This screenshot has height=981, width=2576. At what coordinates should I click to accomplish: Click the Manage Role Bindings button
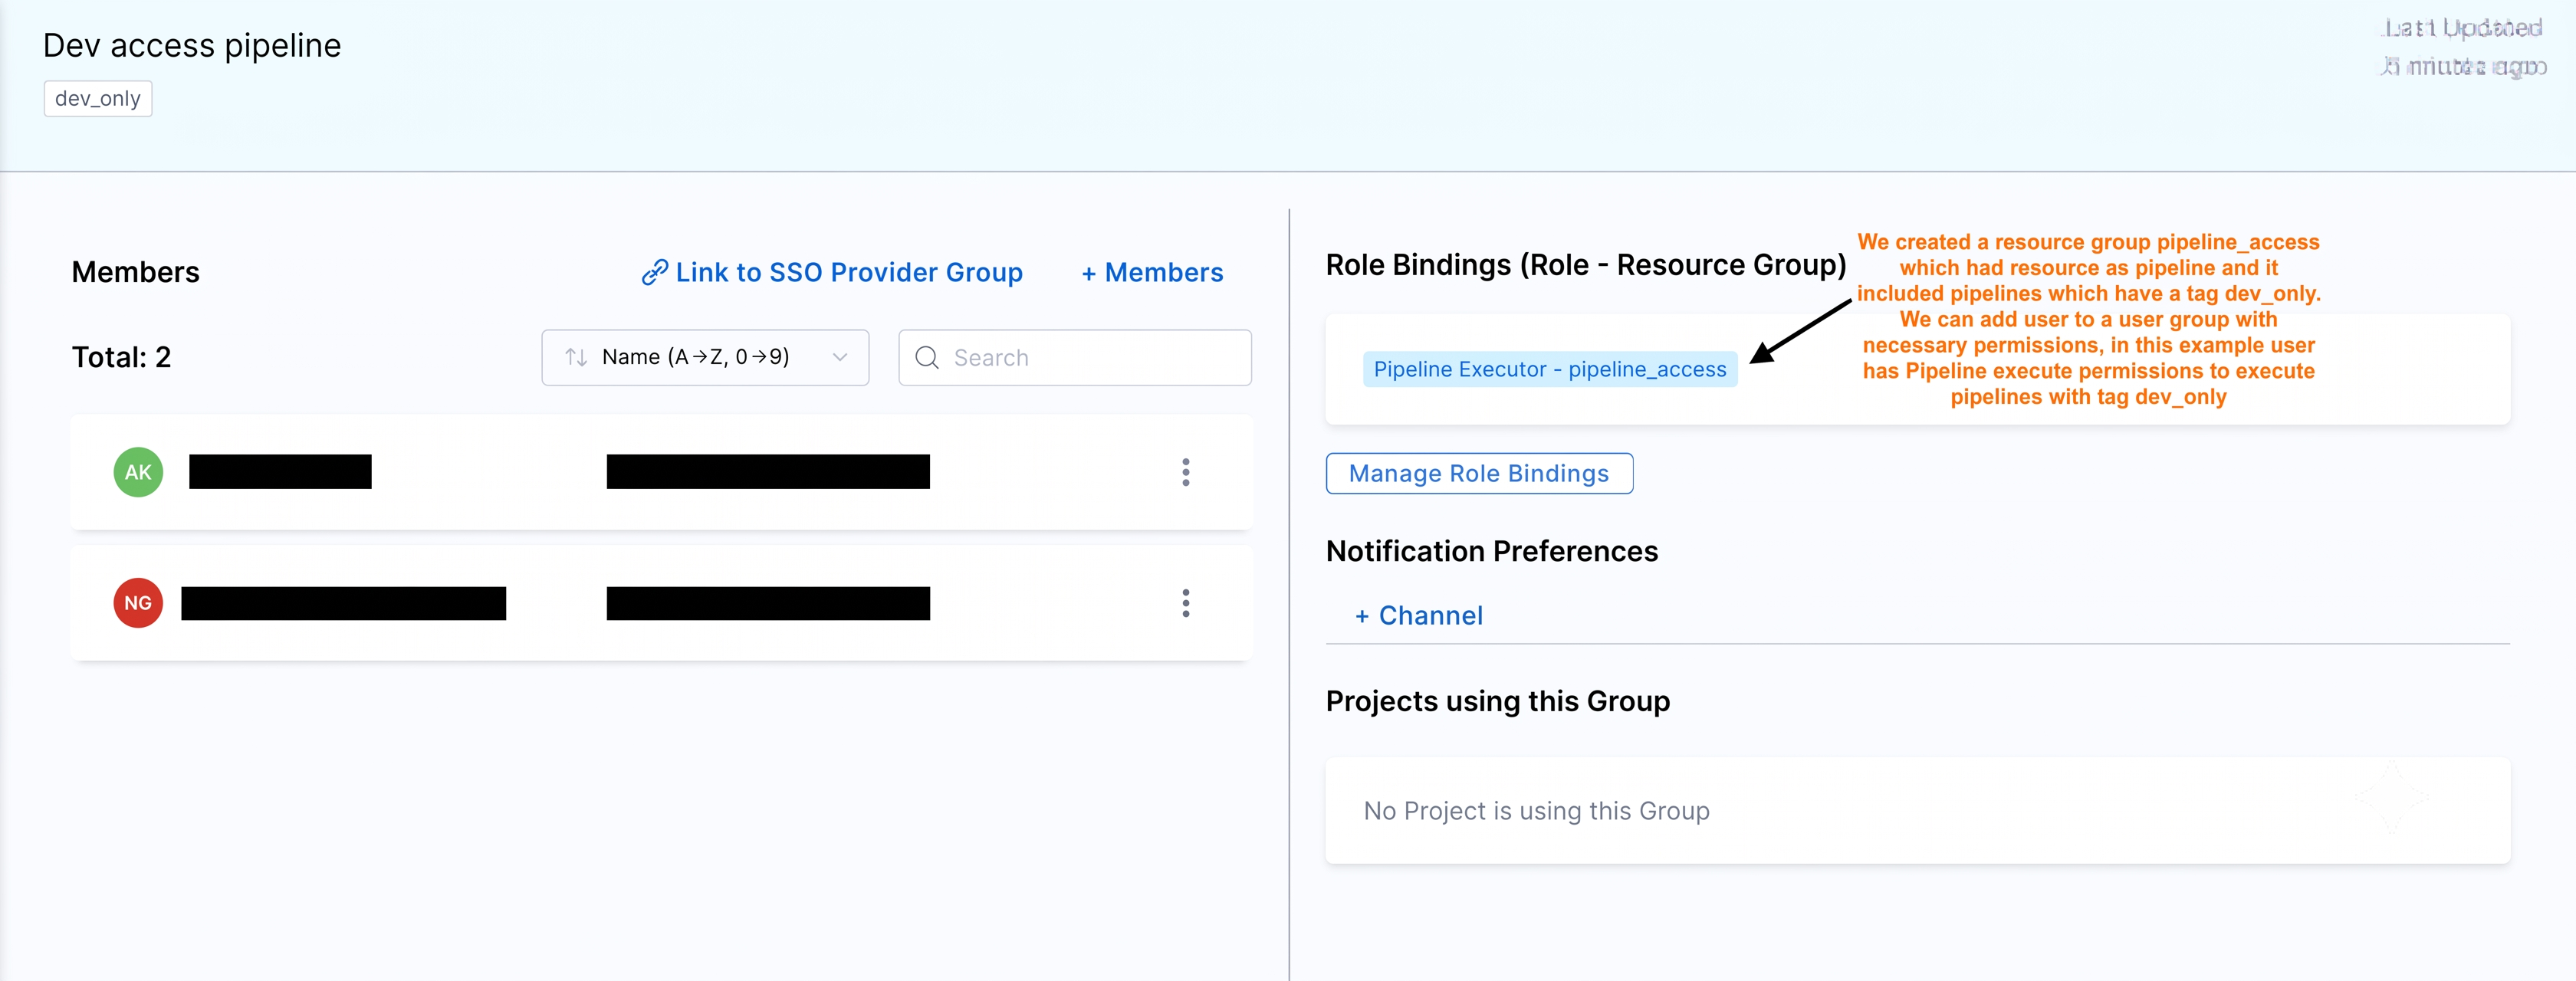tap(1479, 473)
